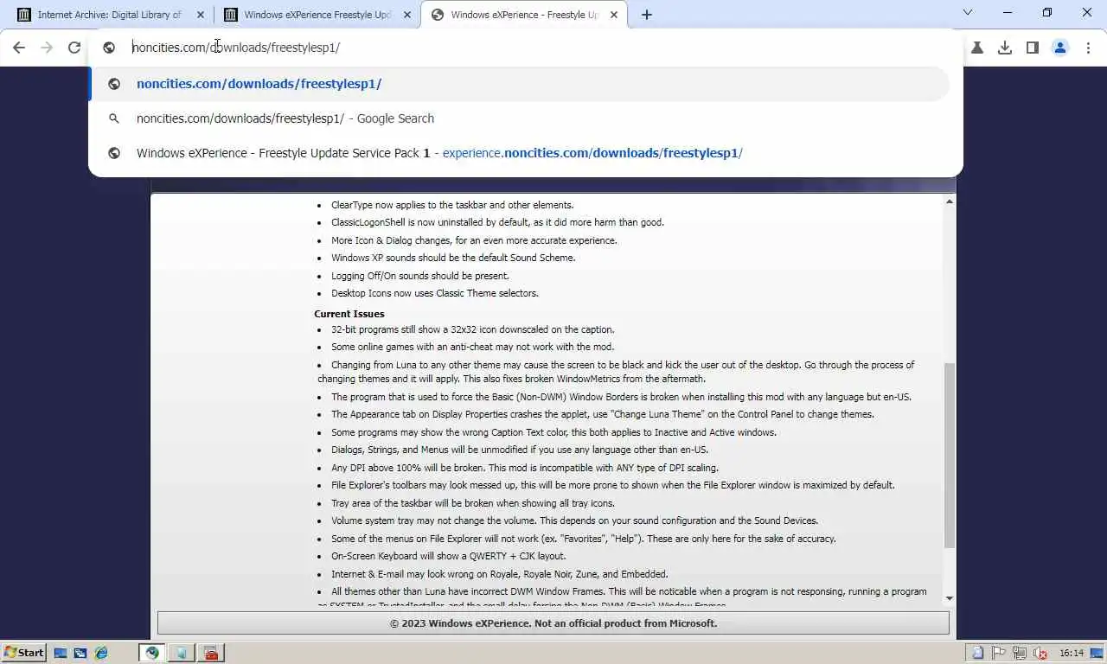Click the document tray icon

[978, 653]
